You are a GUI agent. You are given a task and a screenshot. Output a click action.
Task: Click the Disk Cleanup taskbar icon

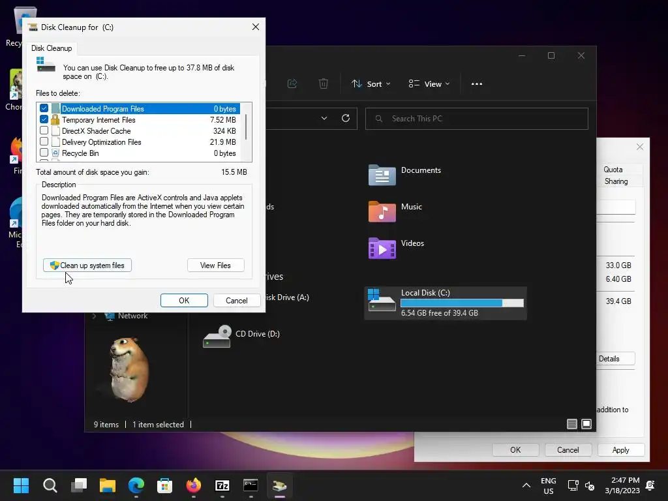click(x=279, y=485)
